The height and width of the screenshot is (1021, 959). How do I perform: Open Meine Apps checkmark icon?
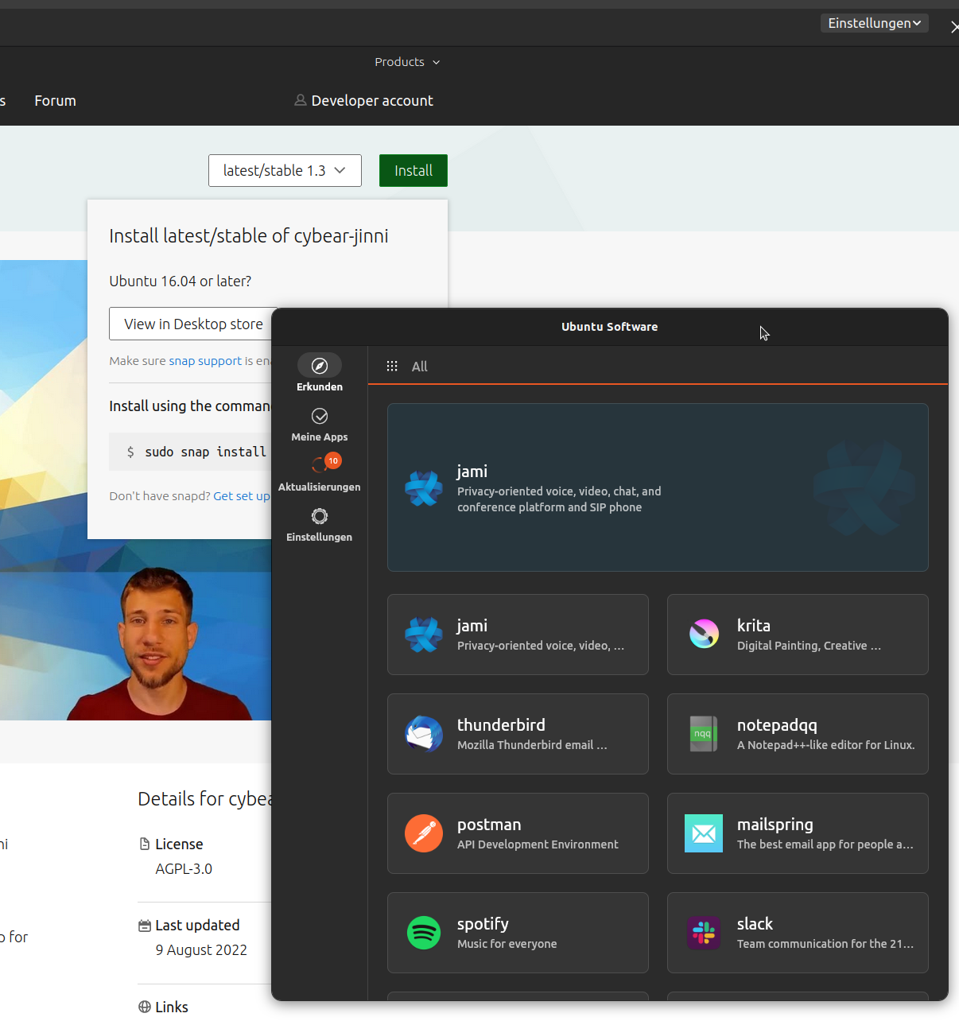[x=320, y=416]
